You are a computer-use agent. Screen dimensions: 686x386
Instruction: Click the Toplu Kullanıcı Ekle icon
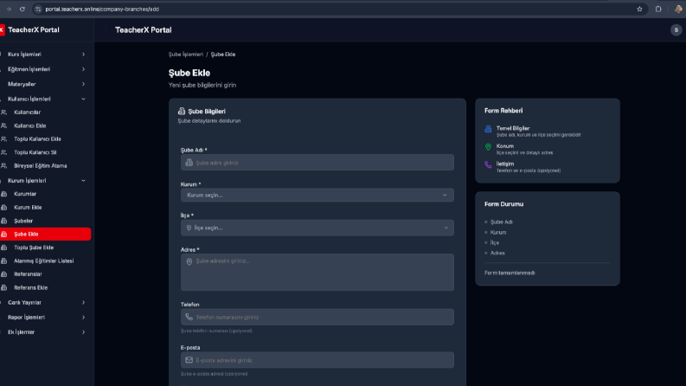click(4, 139)
